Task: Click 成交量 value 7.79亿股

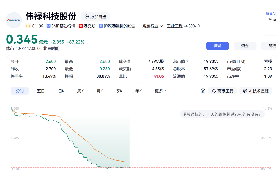Action: point(156,61)
